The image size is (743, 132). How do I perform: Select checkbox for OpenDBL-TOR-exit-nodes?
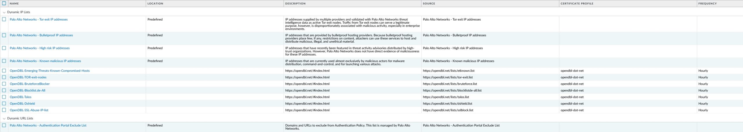tap(4, 77)
